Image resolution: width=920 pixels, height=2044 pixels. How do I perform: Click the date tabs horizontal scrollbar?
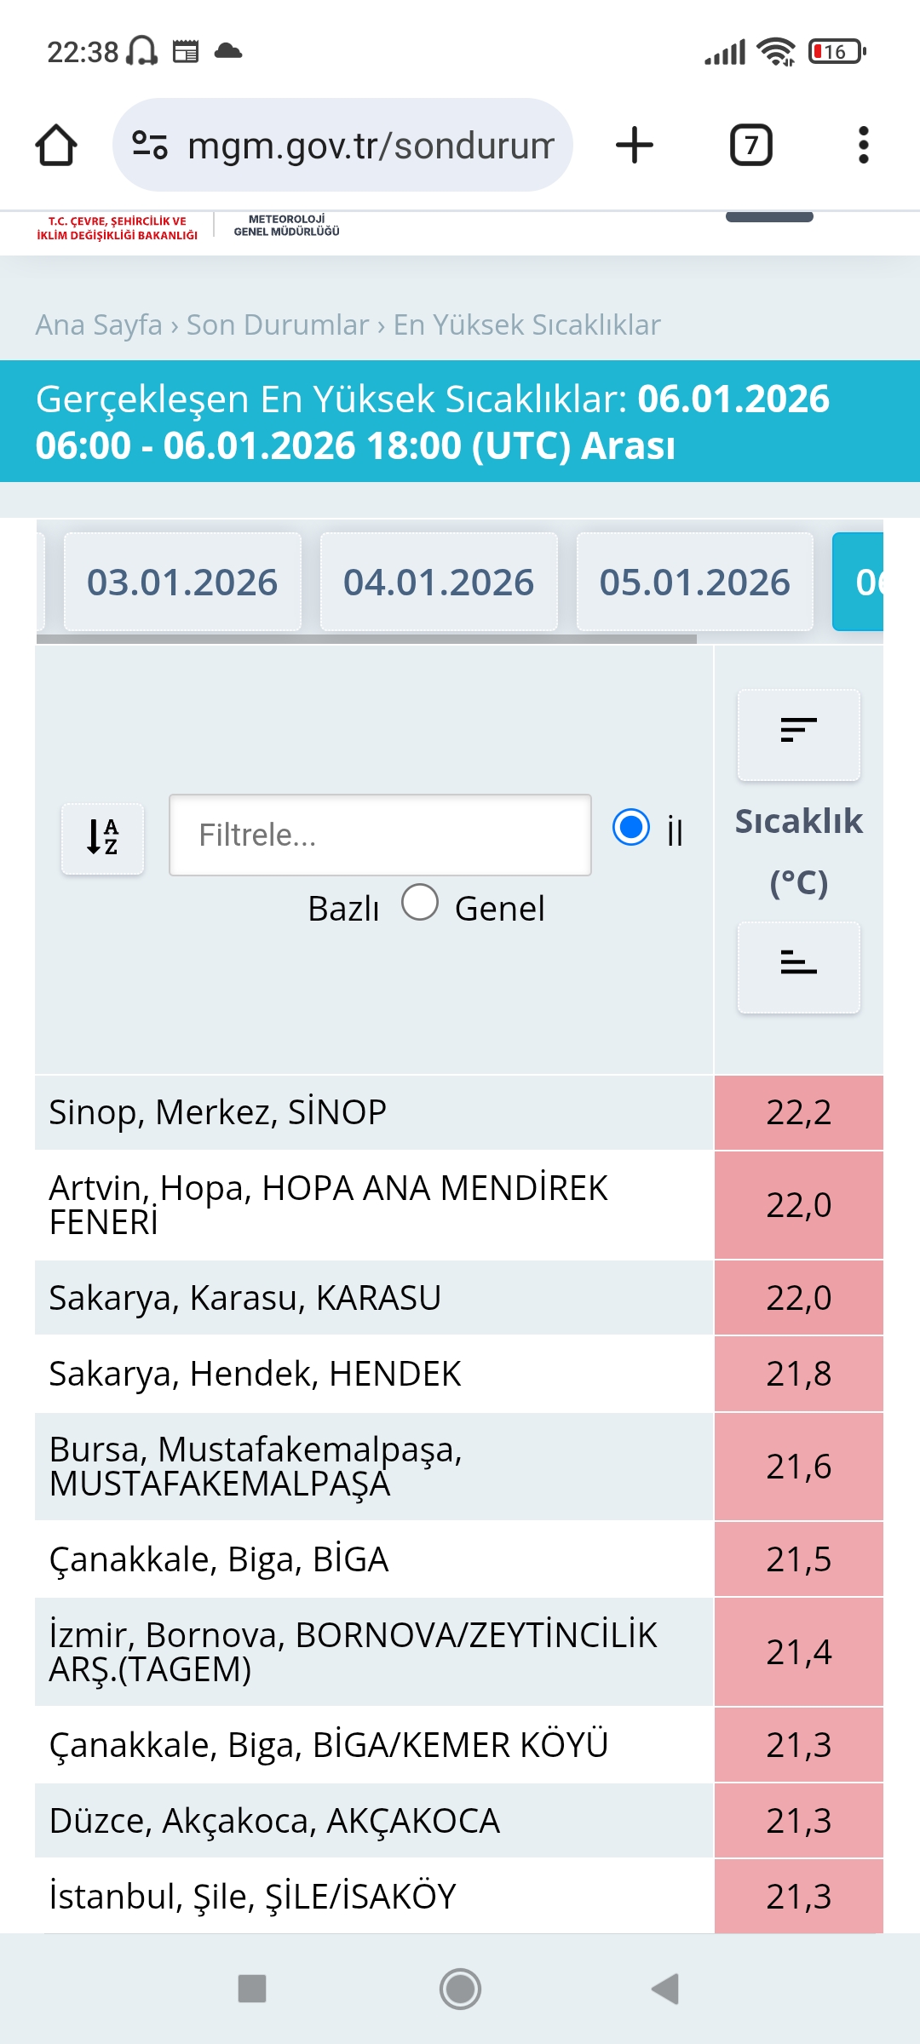coord(366,638)
